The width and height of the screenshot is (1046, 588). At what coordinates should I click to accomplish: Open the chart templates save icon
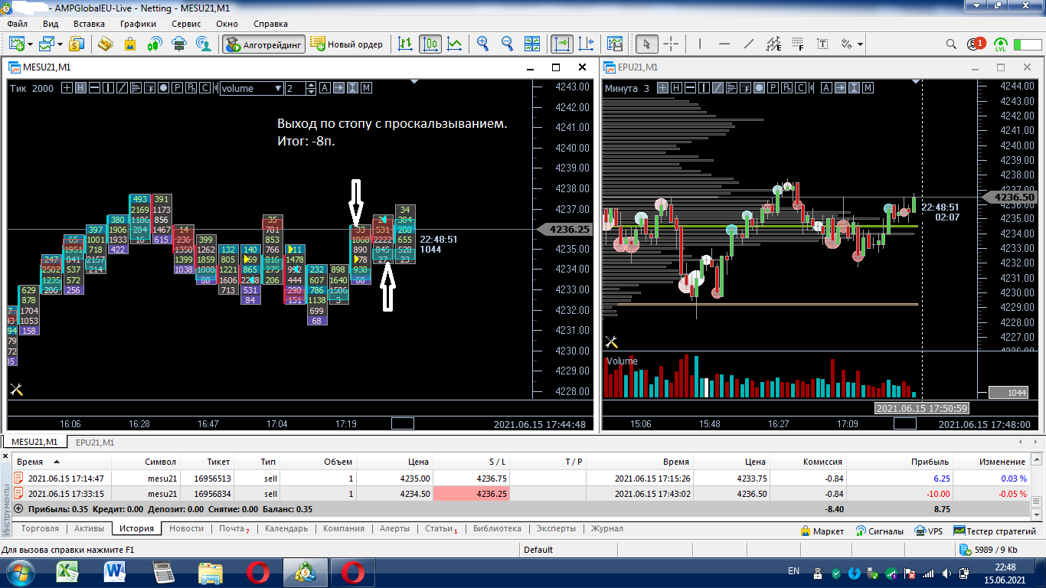615,44
